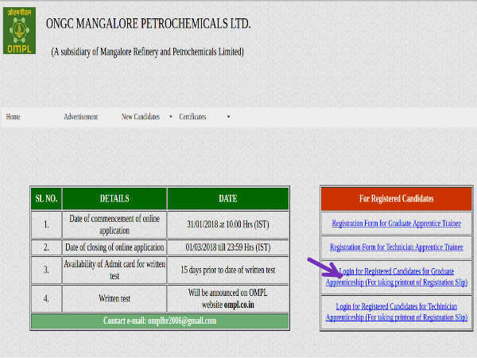Open Registration Form for Technician Apprentice Trainee
Image resolution: width=477 pixels, height=358 pixels.
pos(397,247)
